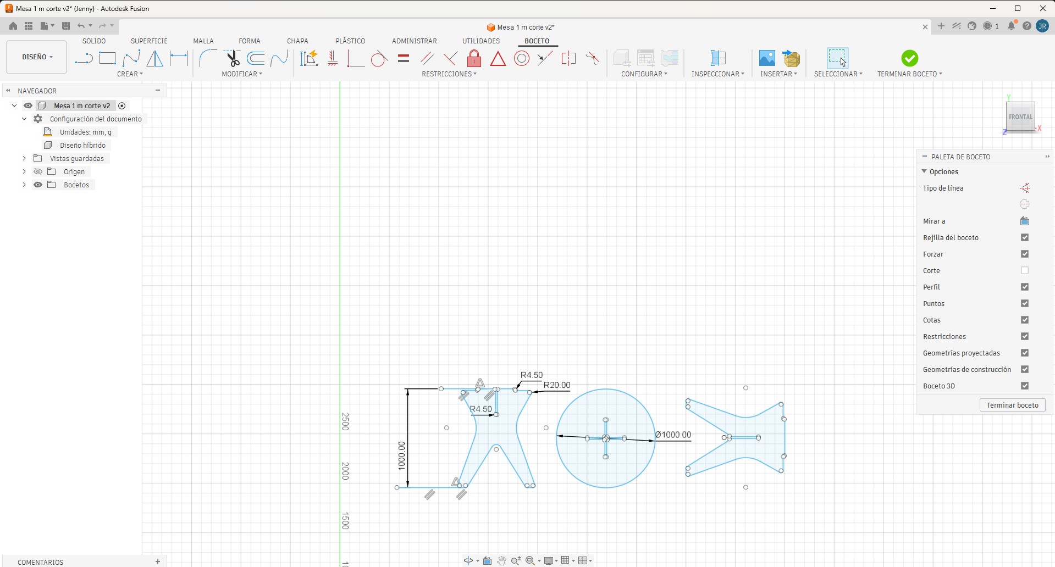Image resolution: width=1055 pixels, height=567 pixels.
Task: Select the Equal constraint icon
Action: click(404, 58)
